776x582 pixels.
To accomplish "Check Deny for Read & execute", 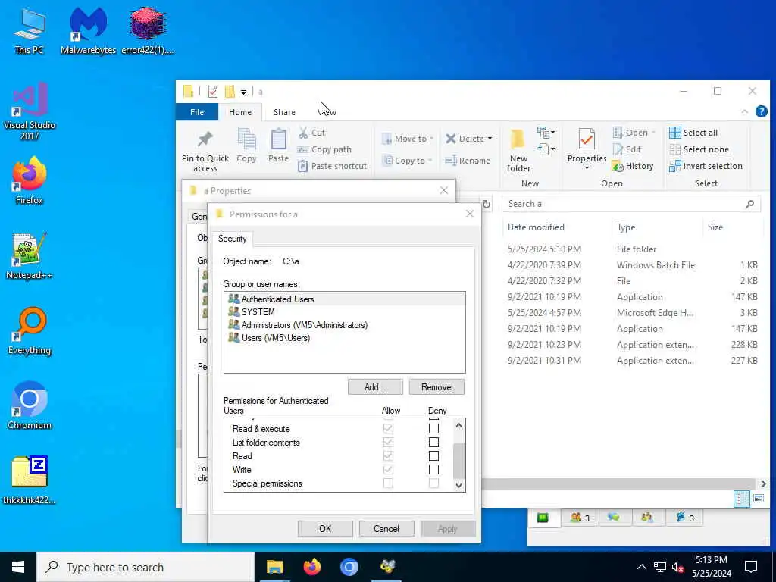I will [x=433, y=429].
